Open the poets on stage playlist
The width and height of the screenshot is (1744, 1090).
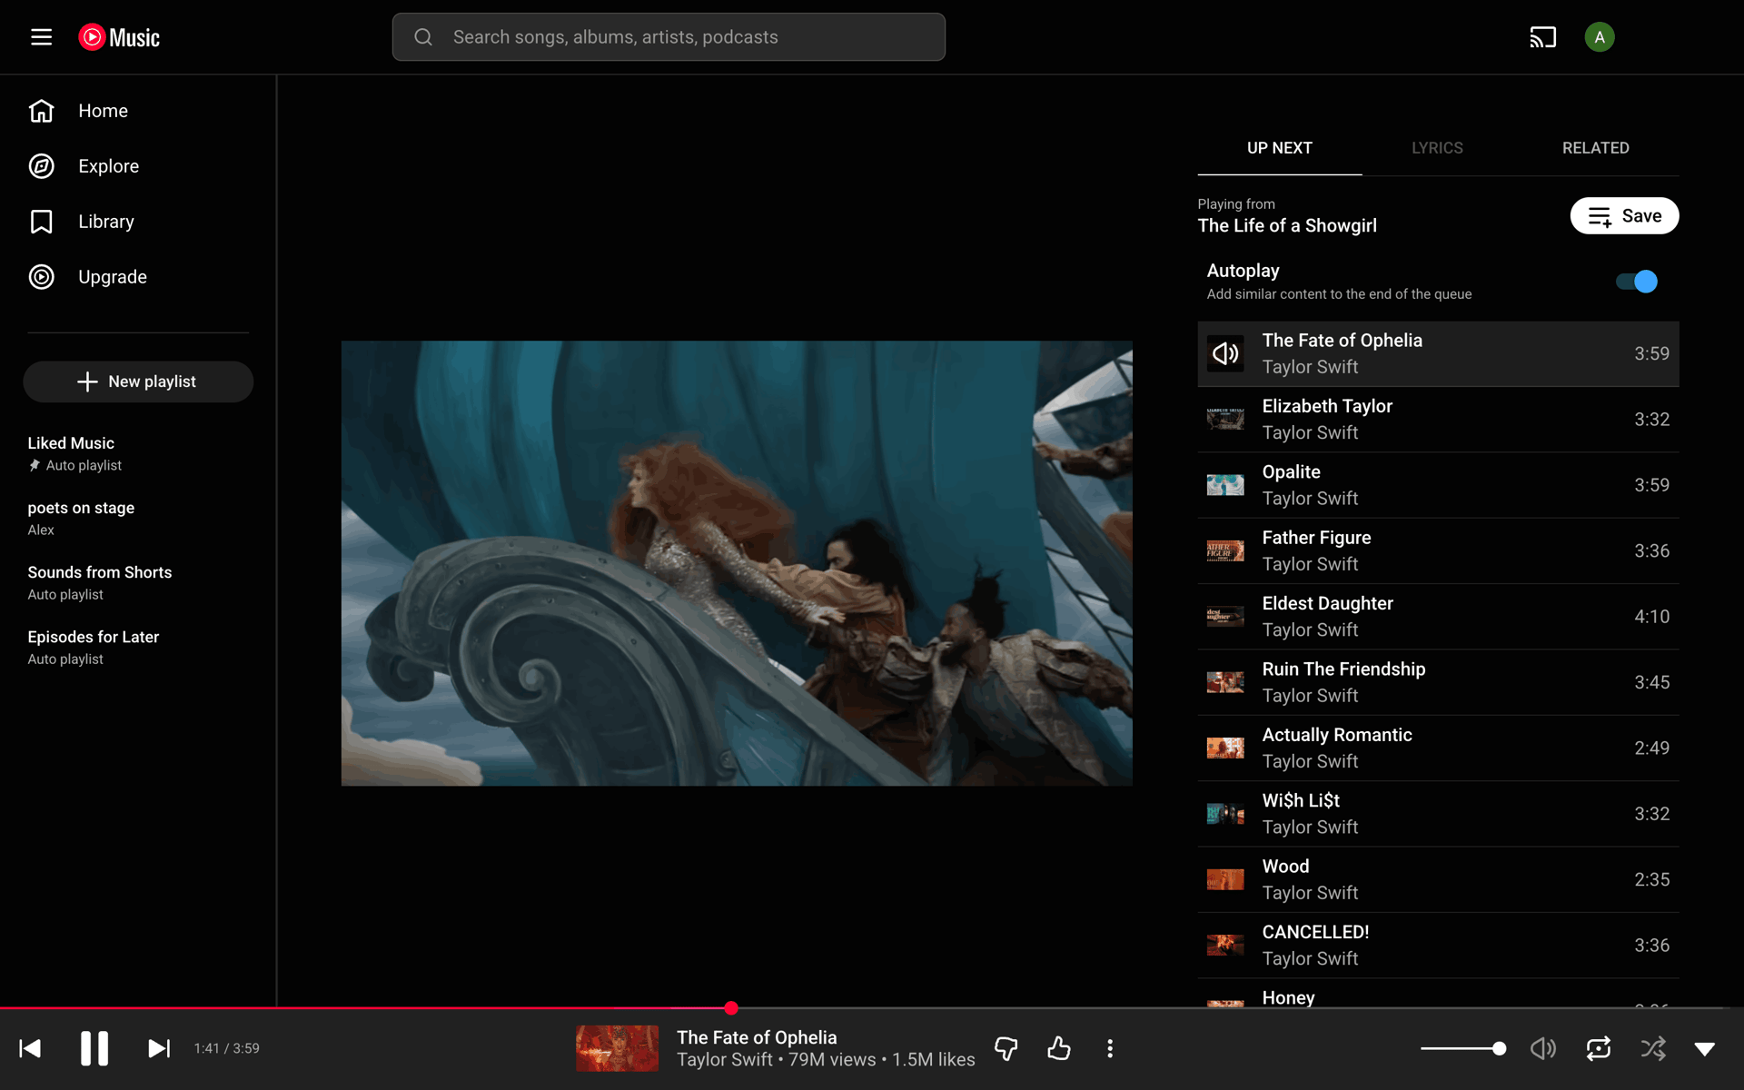click(x=138, y=518)
